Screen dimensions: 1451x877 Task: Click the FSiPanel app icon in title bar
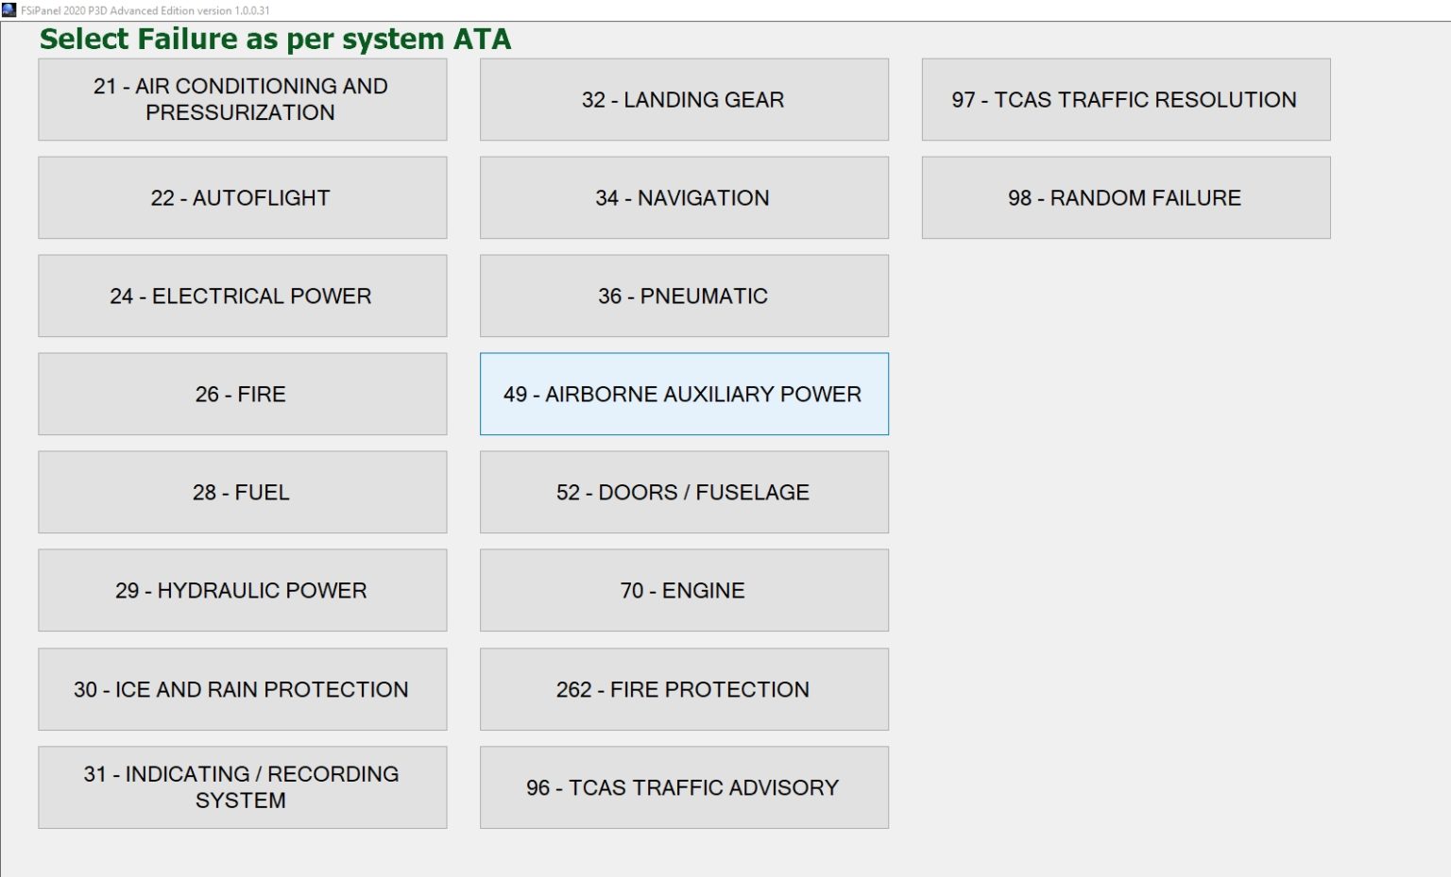[9, 10]
